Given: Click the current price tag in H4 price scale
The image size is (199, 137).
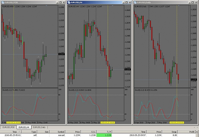Looking at the screenshot, I should pyautogui.click(x=128, y=69).
